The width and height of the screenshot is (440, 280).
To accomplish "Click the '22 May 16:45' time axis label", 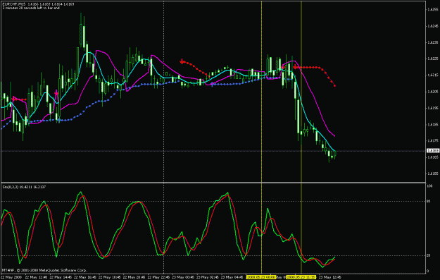I will tap(84, 277).
